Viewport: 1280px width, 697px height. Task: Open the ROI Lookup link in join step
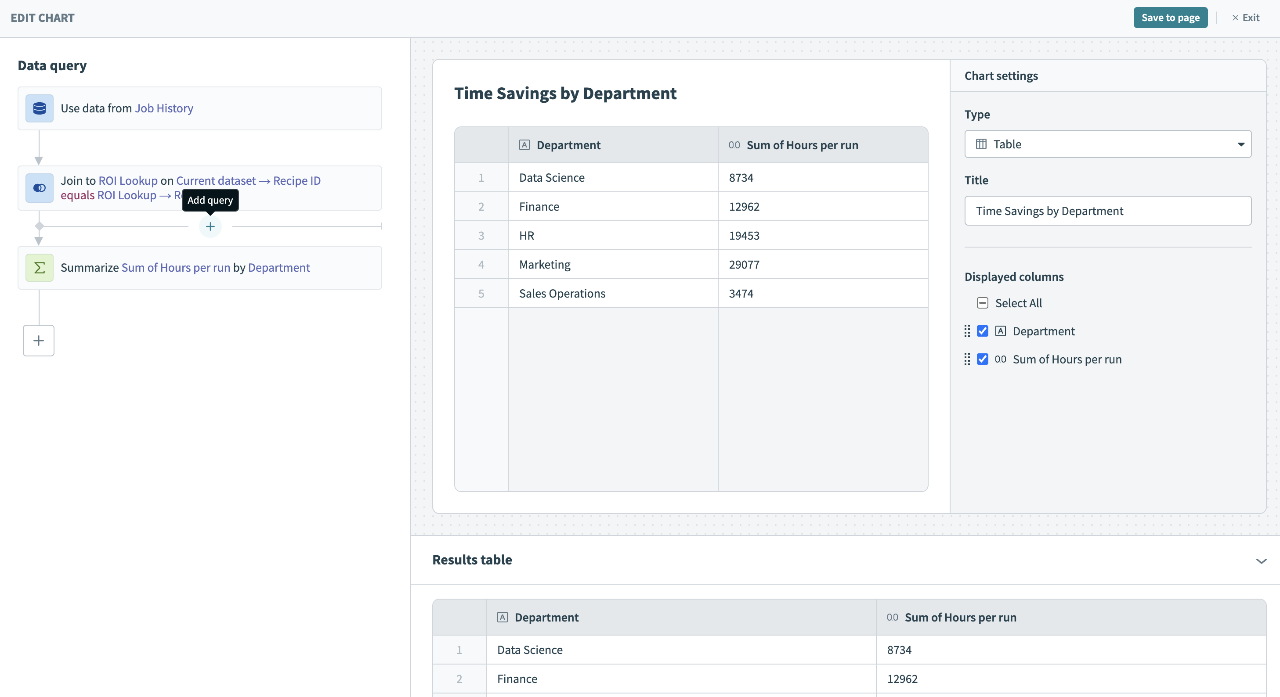[127, 180]
